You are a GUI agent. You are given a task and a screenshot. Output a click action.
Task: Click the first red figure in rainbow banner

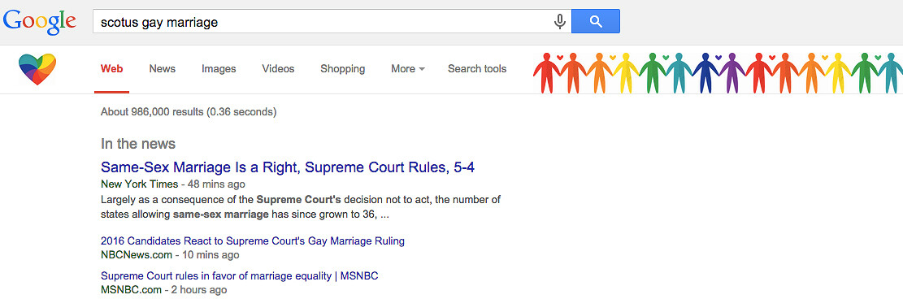point(546,73)
